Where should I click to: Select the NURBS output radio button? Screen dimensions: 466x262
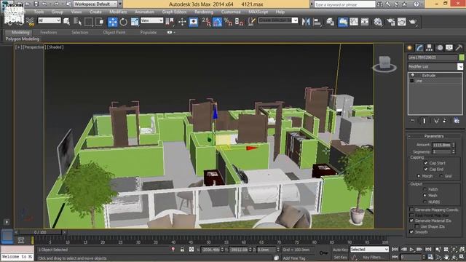click(x=424, y=202)
